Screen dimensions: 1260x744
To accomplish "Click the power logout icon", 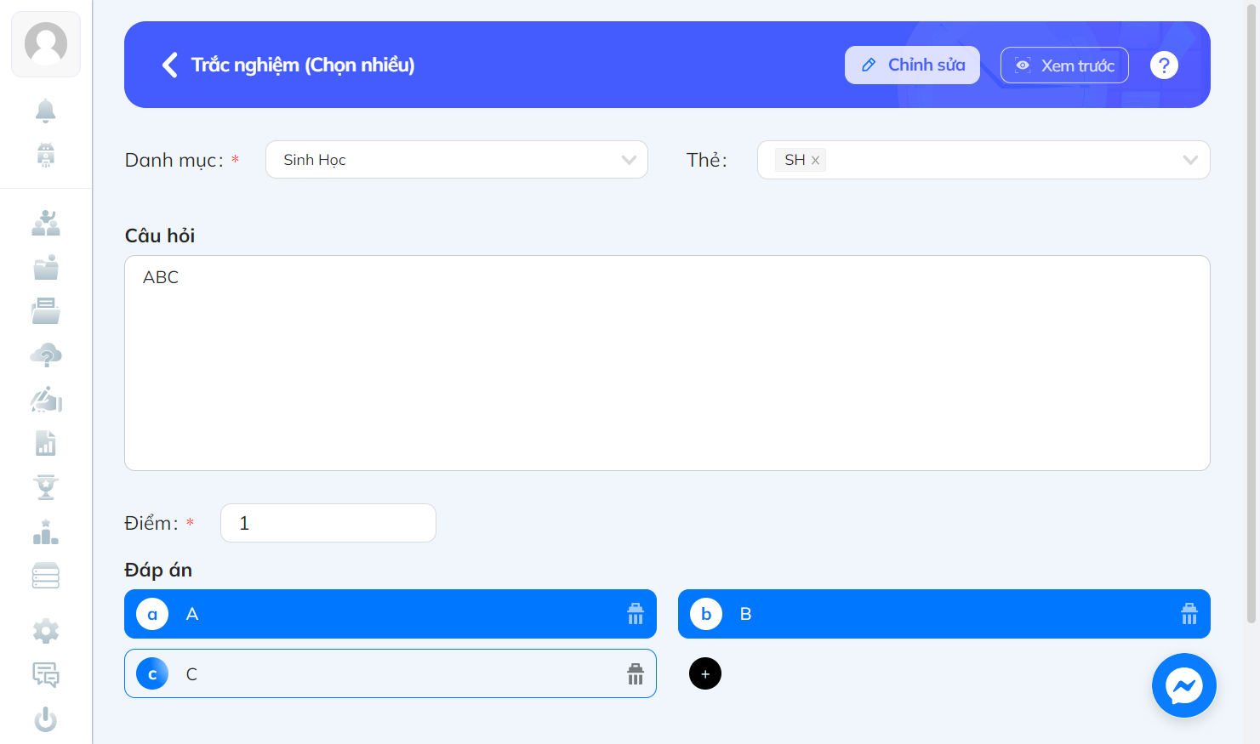I will click(46, 719).
